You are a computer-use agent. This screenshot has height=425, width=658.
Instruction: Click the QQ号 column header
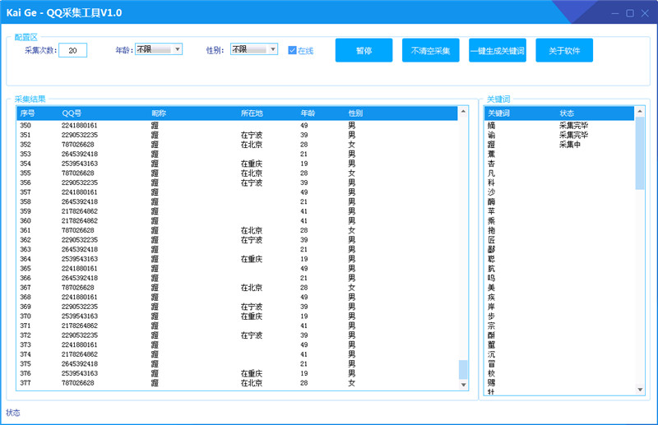point(72,113)
